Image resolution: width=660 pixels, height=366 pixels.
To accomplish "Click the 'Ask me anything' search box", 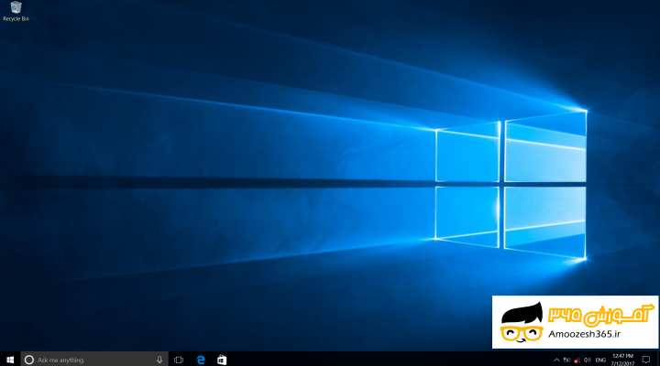I will click(x=94, y=360).
